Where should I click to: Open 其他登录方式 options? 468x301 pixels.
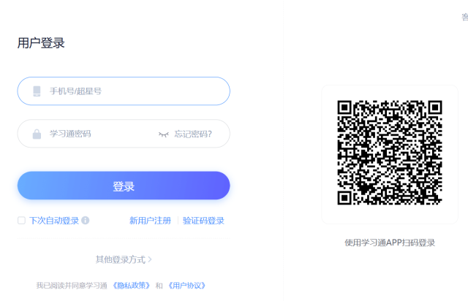pyautogui.click(x=121, y=259)
